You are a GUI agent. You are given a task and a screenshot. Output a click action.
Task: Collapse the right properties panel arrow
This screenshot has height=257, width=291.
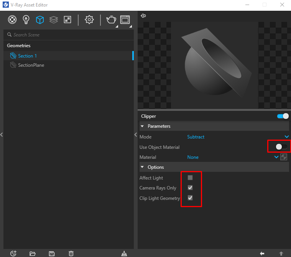coord(136,135)
